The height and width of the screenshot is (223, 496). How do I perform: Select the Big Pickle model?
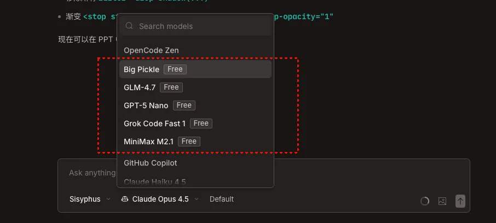coord(195,69)
